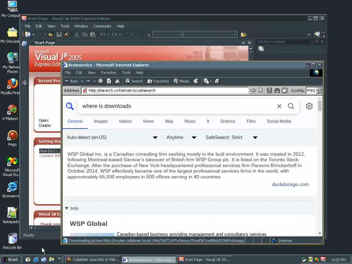
Task: Select the General results tab
Action: click(75, 121)
